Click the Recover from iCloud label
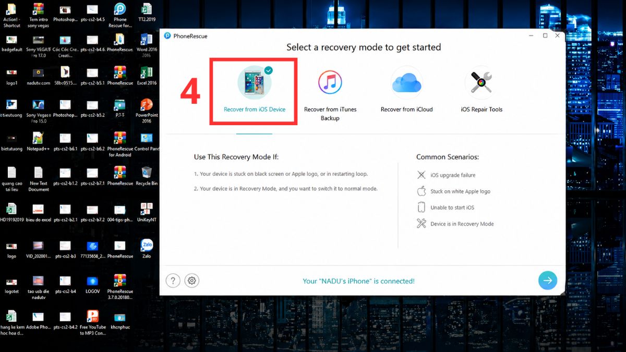 406,110
